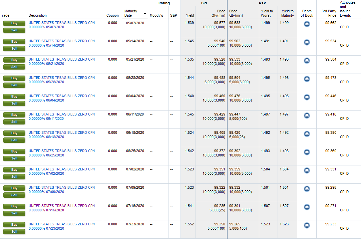361x239 pixels.
Task: Select ask quantity 5,000(25)
Action: click(237, 137)
